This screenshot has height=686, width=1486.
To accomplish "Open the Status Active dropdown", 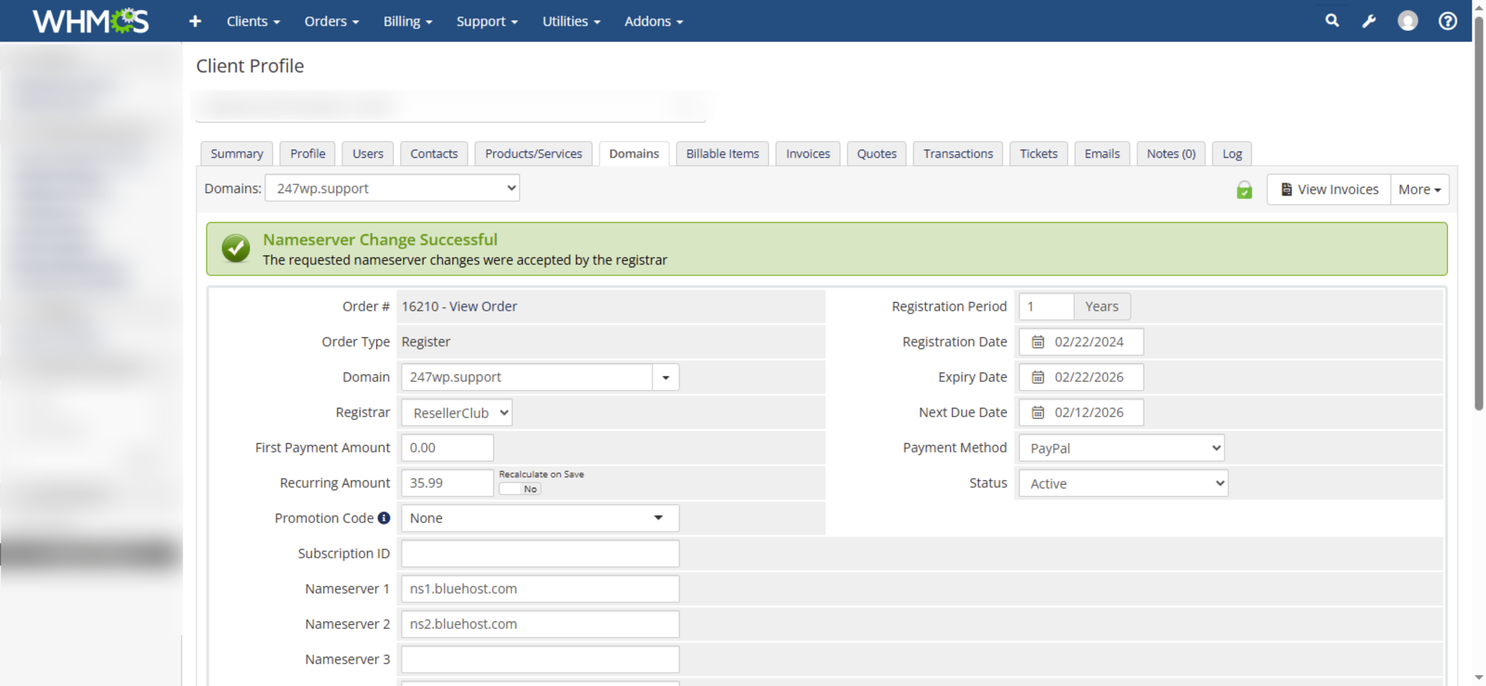I will point(1123,484).
